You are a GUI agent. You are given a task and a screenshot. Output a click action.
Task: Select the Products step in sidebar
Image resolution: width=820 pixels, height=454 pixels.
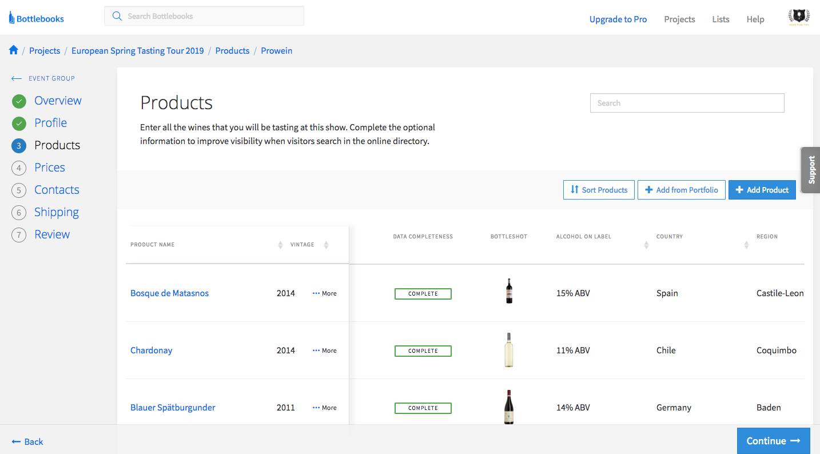(57, 145)
